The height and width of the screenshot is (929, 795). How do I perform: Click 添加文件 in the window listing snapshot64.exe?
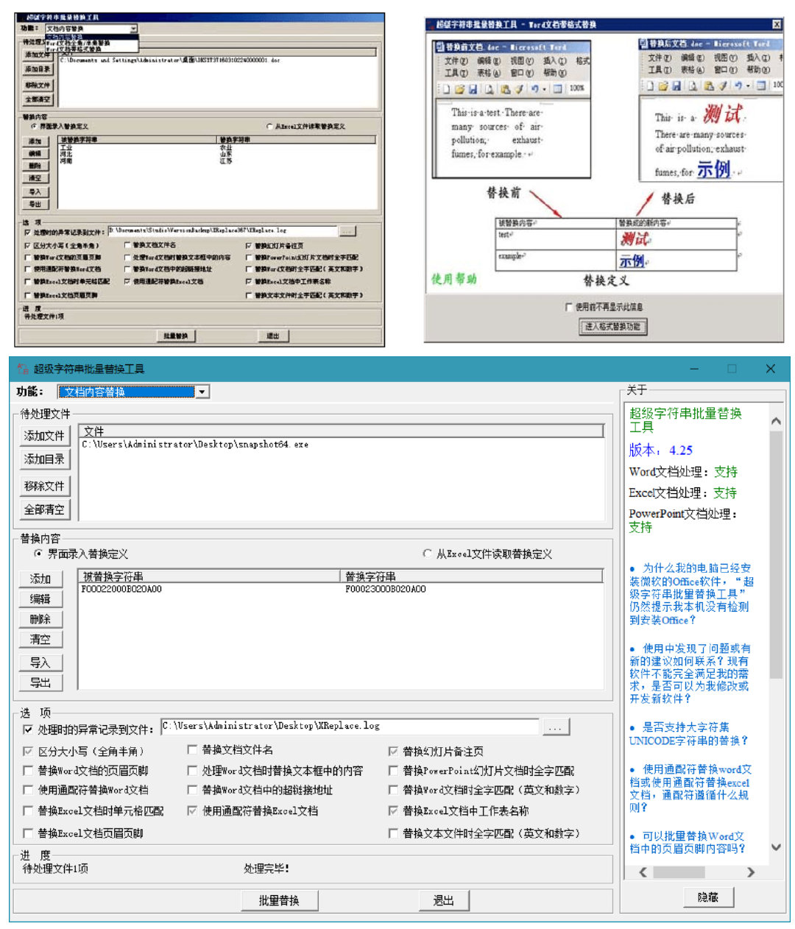44,436
